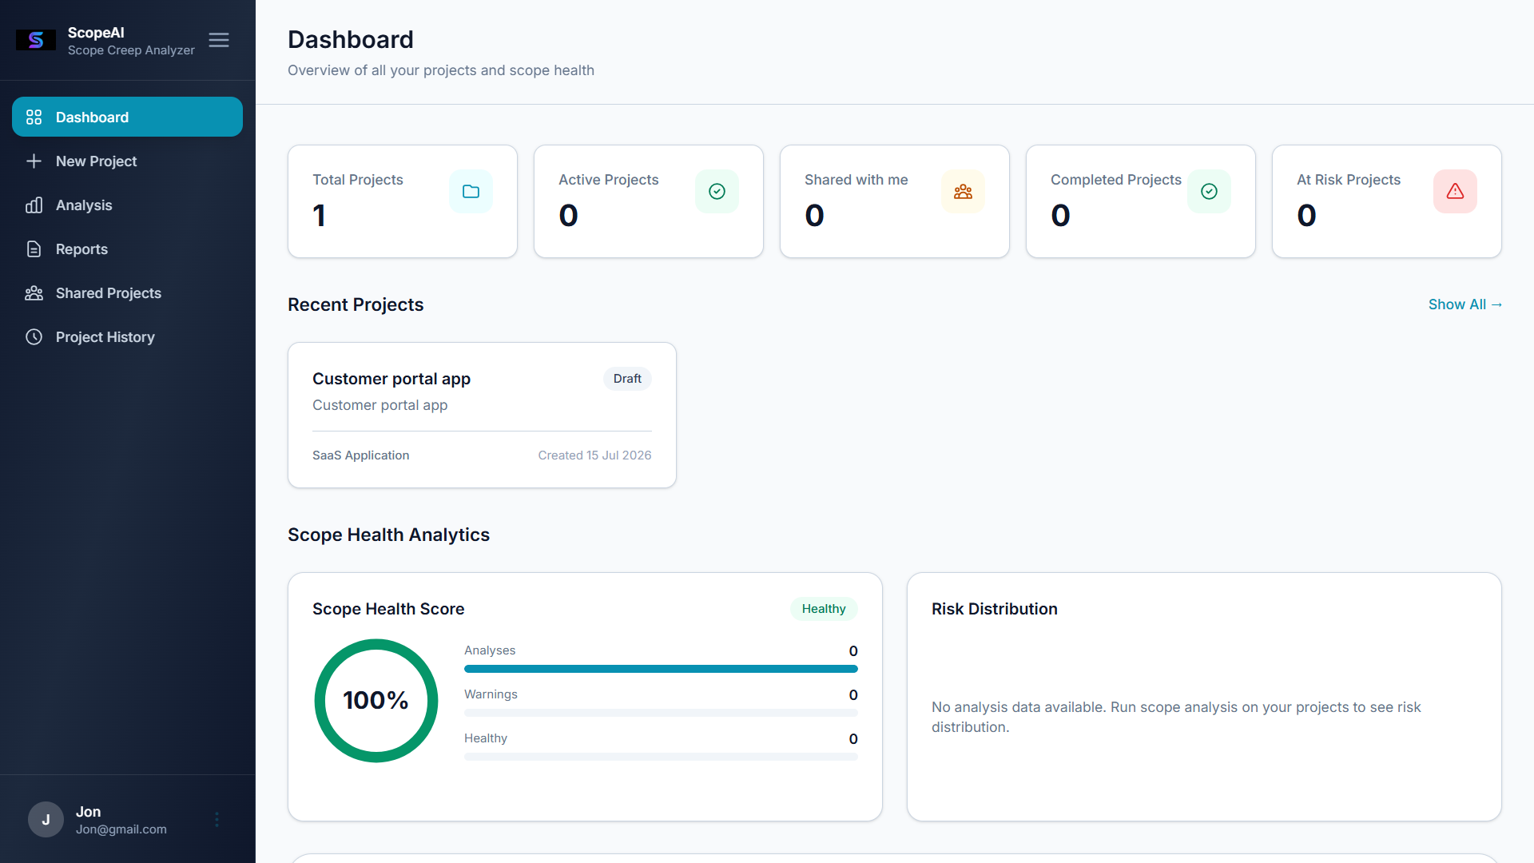The image size is (1534, 863).
Task: Click the Healthy status badge
Action: coord(824,609)
